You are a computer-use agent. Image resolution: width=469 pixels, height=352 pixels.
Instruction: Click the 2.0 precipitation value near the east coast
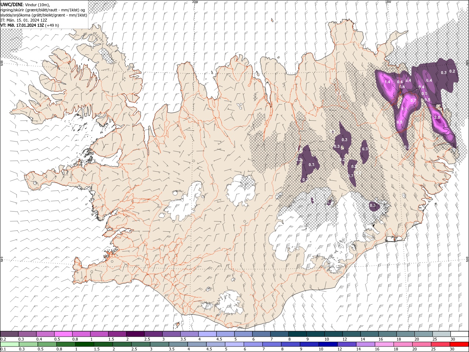pyautogui.click(x=437, y=117)
